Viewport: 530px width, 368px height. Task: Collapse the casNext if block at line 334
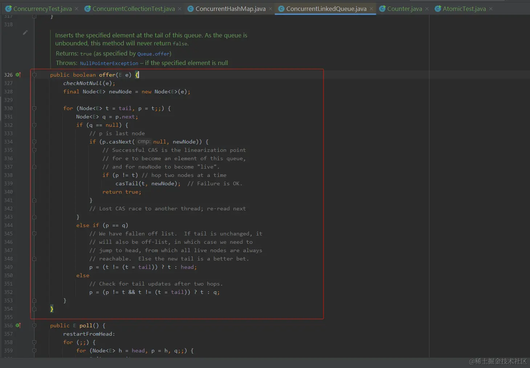pyautogui.click(x=34, y=142)
